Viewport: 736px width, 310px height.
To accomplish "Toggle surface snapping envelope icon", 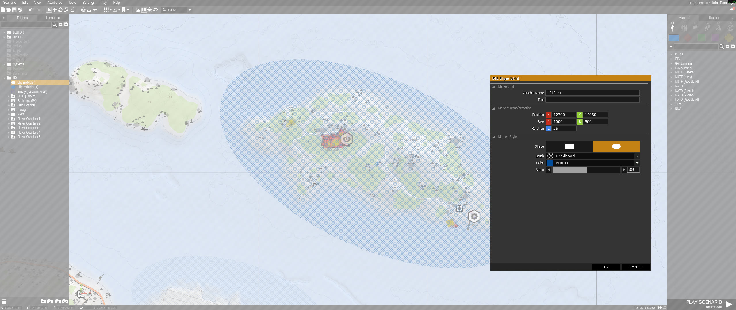I will 89,10.
